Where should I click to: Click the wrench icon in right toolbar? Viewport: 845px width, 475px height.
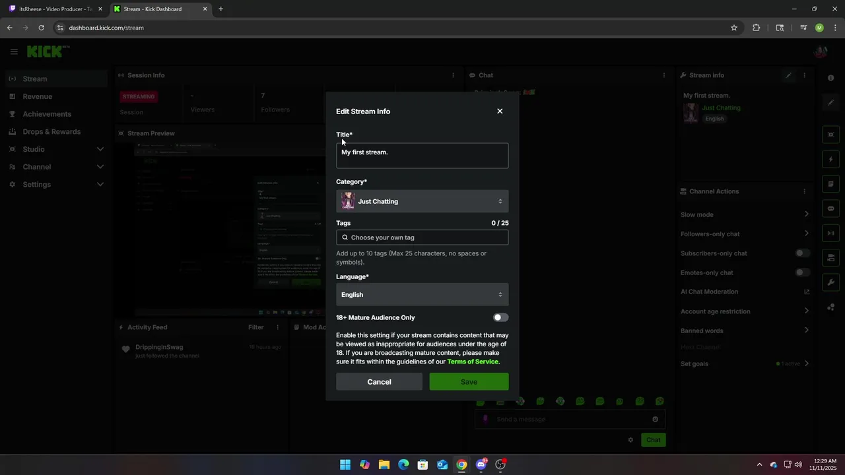point(830,282)
